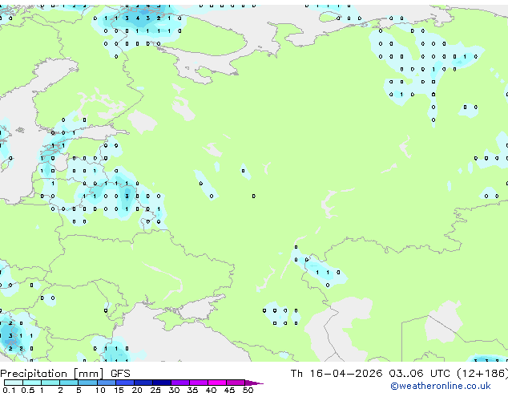This screenshot has height=393, width=508.
Task: Click the 1–2 mm legend color swatch
Action: [50, 383]
